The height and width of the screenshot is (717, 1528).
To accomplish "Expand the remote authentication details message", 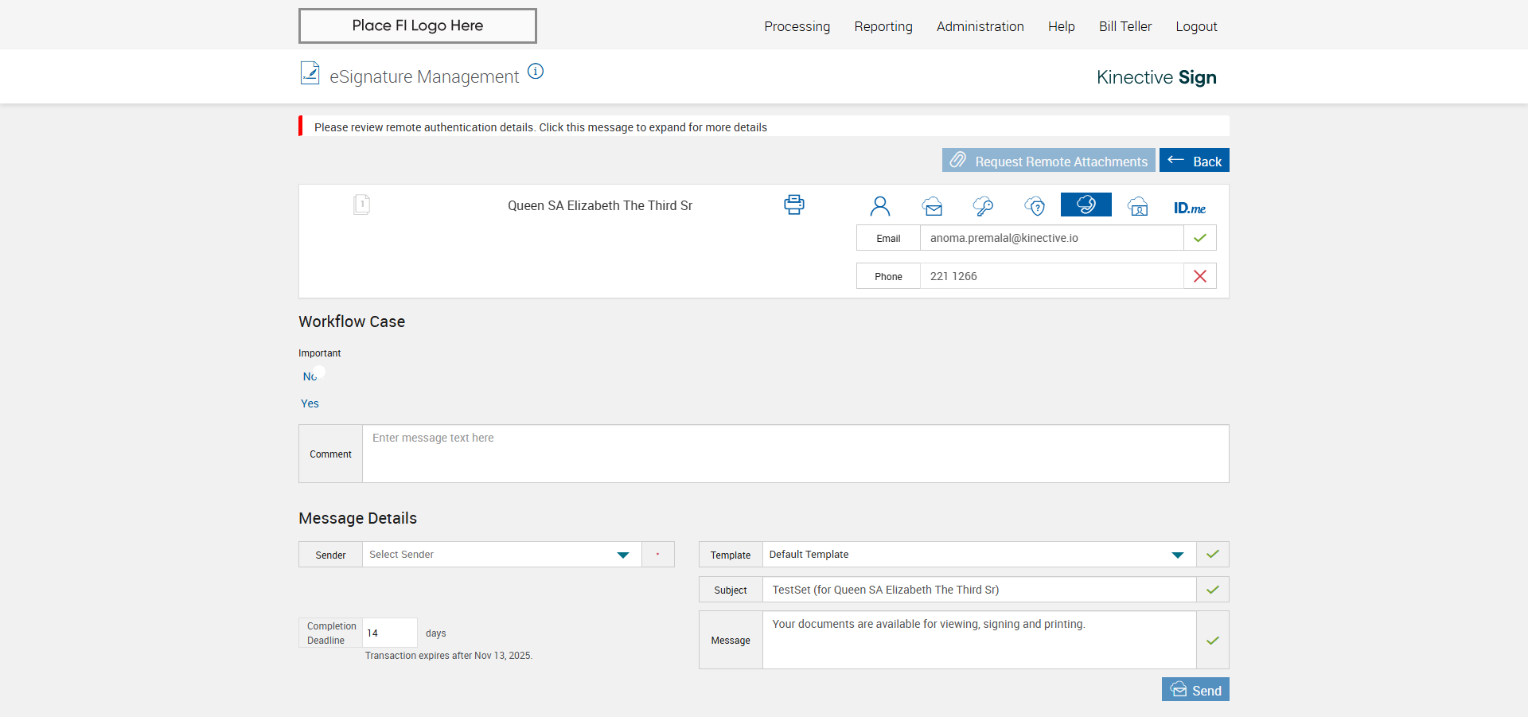I will coord(540,127).
